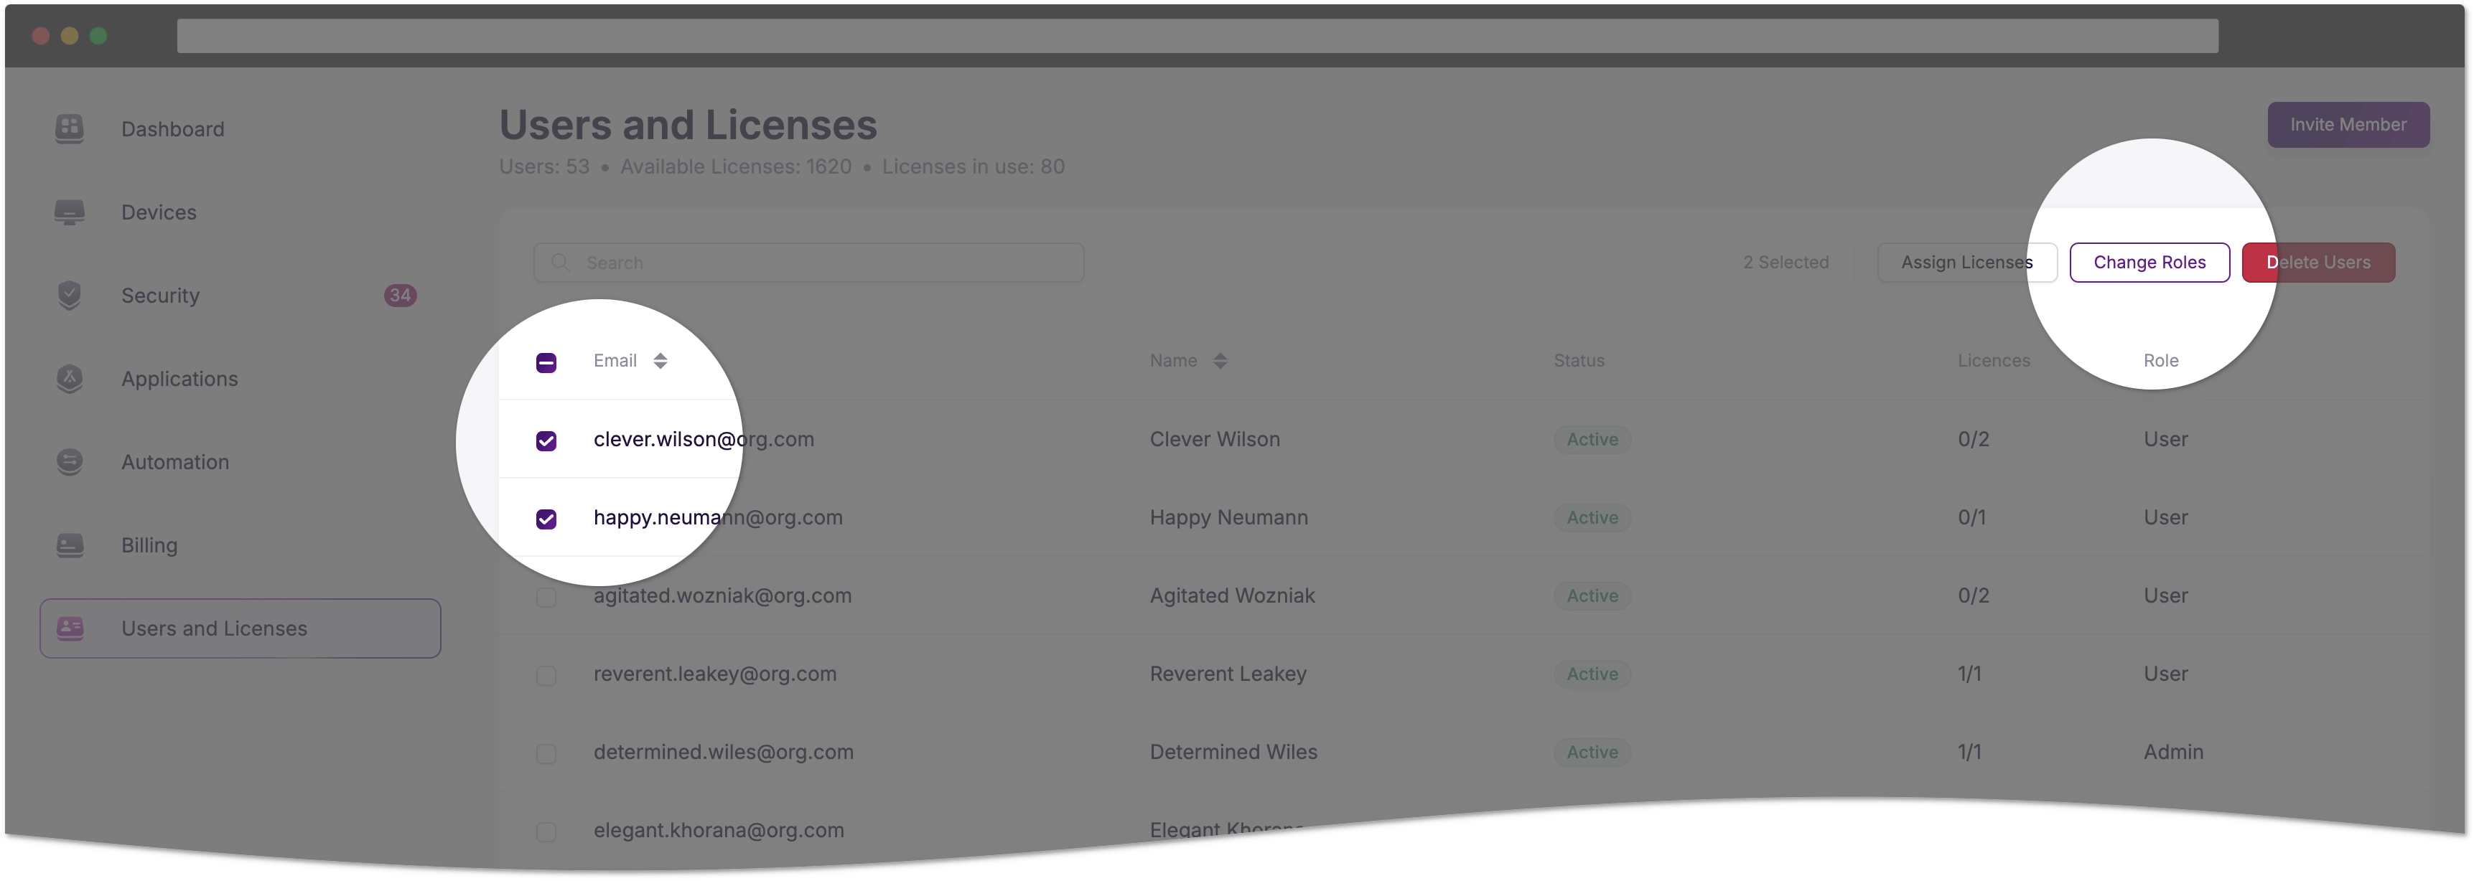The width and height of the screenshot is (2474, 881).
Task: Click email determined.wiles@org.com
Action: [x=723, y=753]
